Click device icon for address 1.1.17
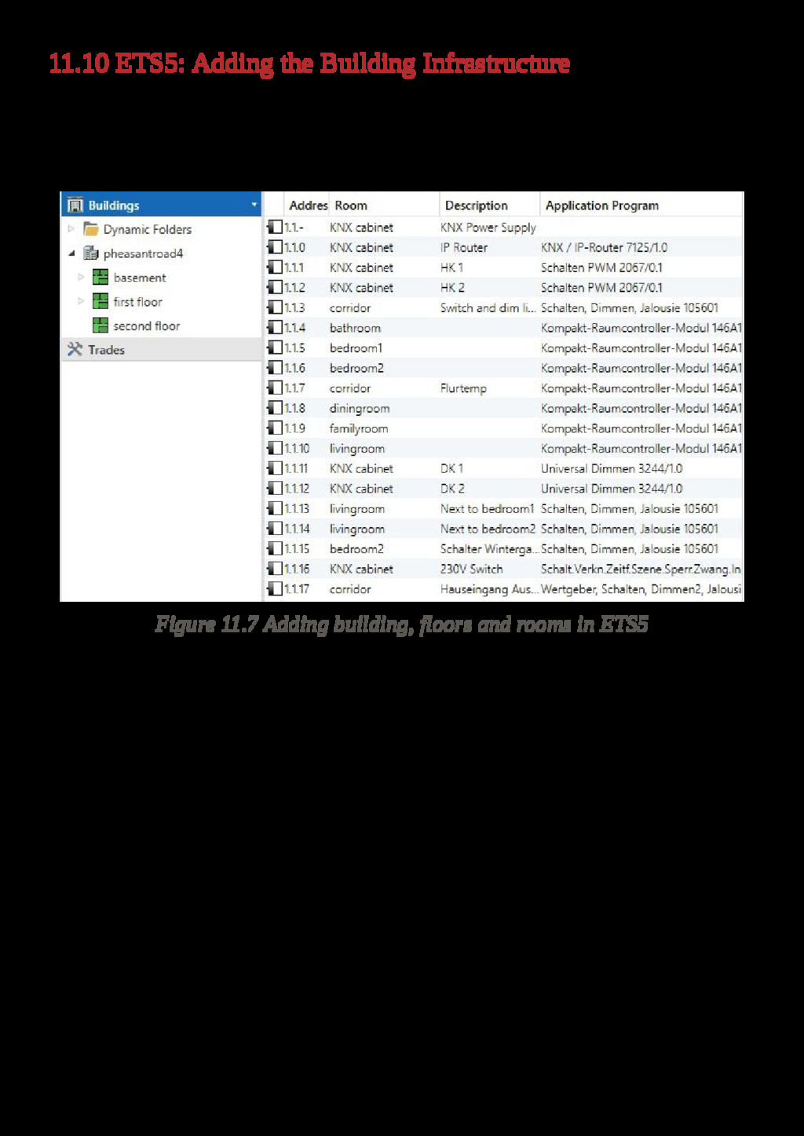The height and width of the screenshot is (1136, 804). [x=274, y=589]
